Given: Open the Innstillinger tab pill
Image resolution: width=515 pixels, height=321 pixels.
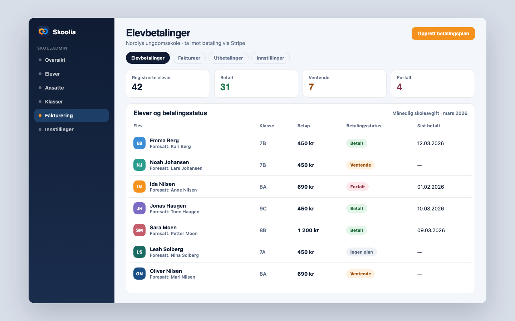Looking at the screenshot, I should pos(270,58).
